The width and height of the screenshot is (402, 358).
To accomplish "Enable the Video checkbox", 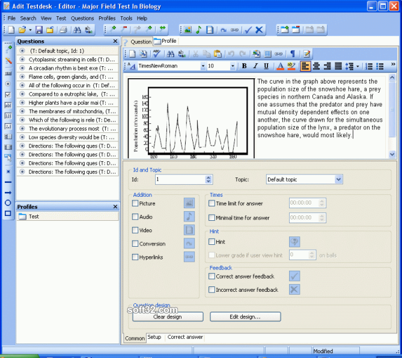I will (x=135, y=230).
